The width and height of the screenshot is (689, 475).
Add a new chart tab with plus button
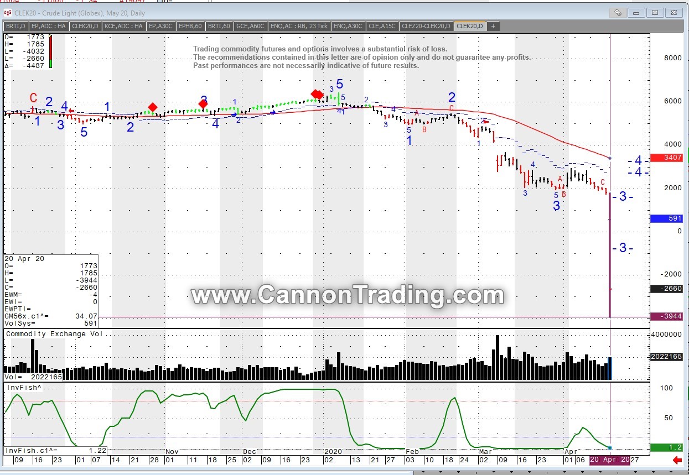tap(493, 26)
